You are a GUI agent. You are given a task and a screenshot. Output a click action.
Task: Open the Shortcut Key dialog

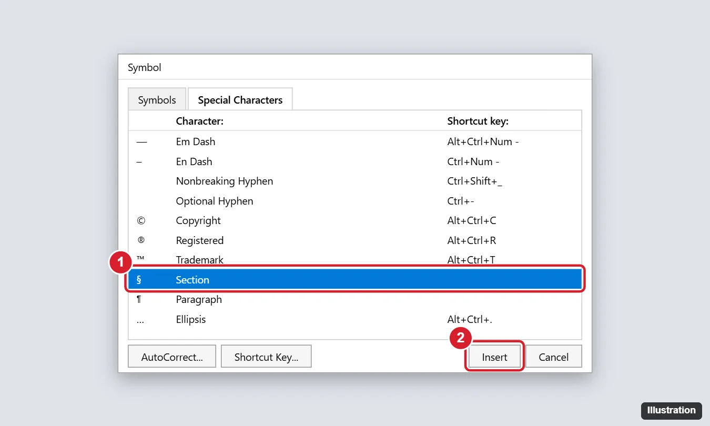(x=266, y=357)
